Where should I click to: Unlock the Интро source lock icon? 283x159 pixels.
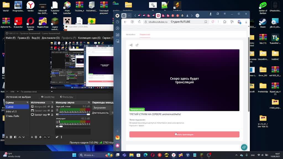coord(52,107)
